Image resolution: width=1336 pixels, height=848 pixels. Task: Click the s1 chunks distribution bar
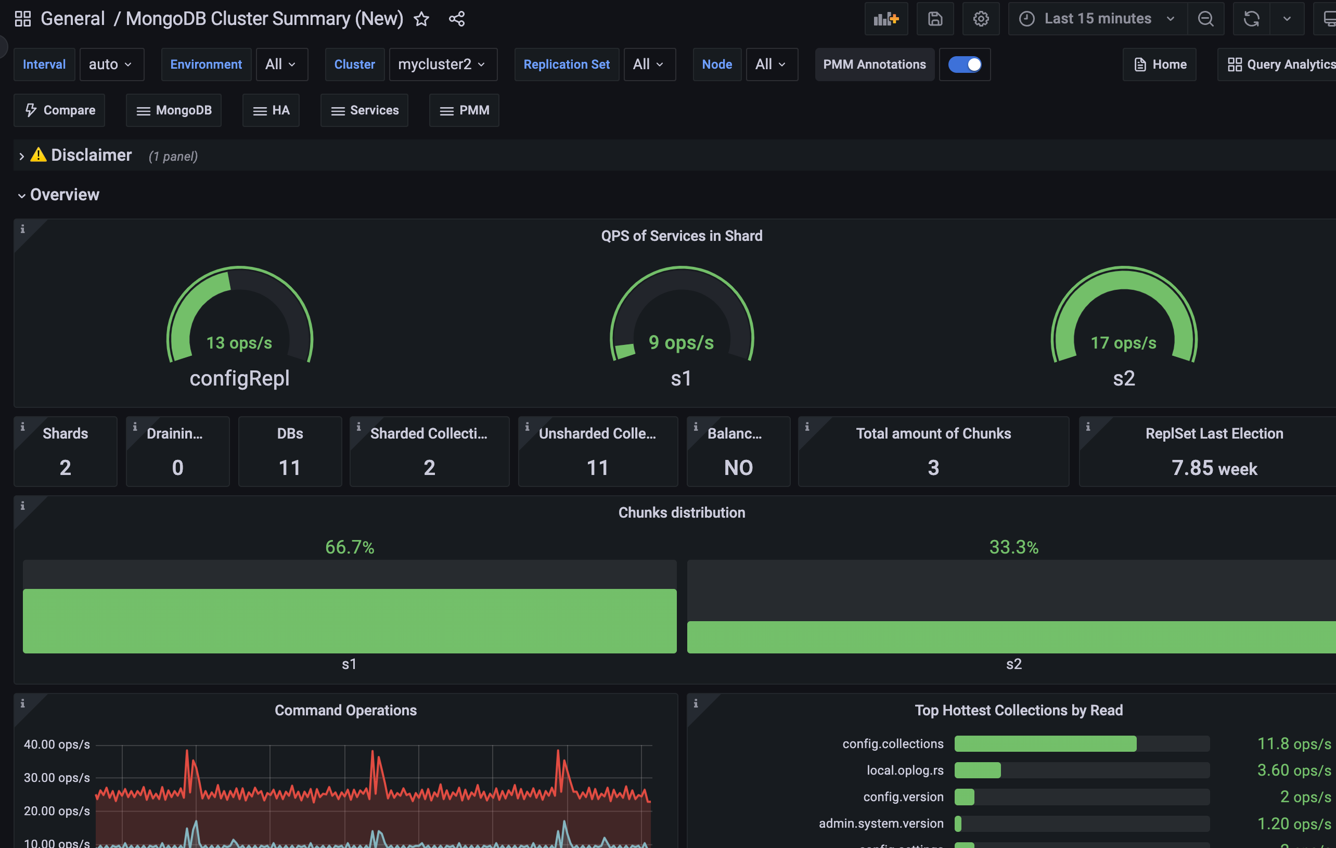[350, 621]
